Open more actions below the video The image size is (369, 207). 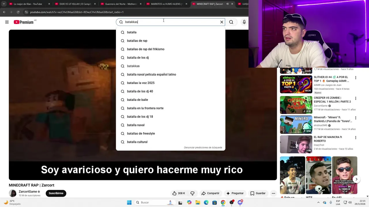(273, 193)
